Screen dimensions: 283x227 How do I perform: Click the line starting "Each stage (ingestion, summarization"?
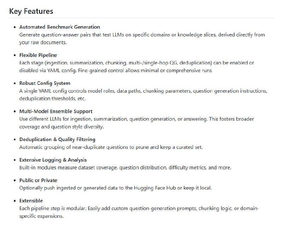click(x=137, y=63)
